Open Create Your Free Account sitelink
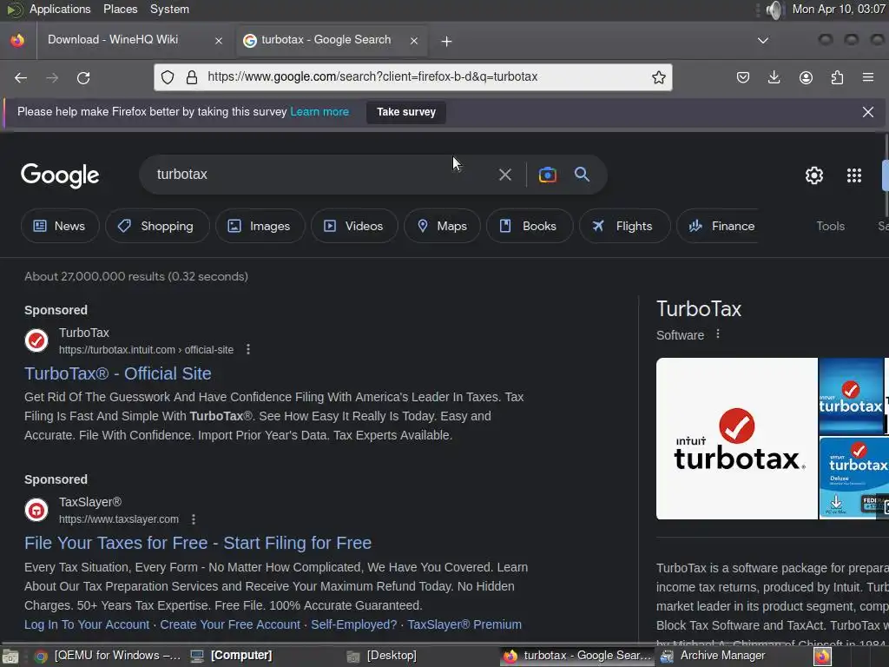This screenshot has width=889, height=667. [x=229, y=624]
